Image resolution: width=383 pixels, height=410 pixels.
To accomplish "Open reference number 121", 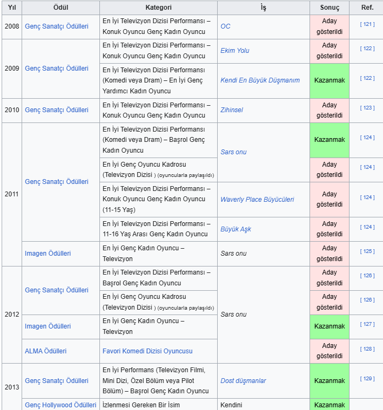I will click(367, 24).
